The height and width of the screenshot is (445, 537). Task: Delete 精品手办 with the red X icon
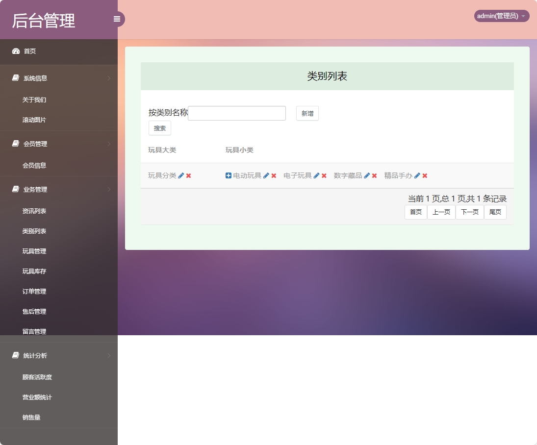424,175
